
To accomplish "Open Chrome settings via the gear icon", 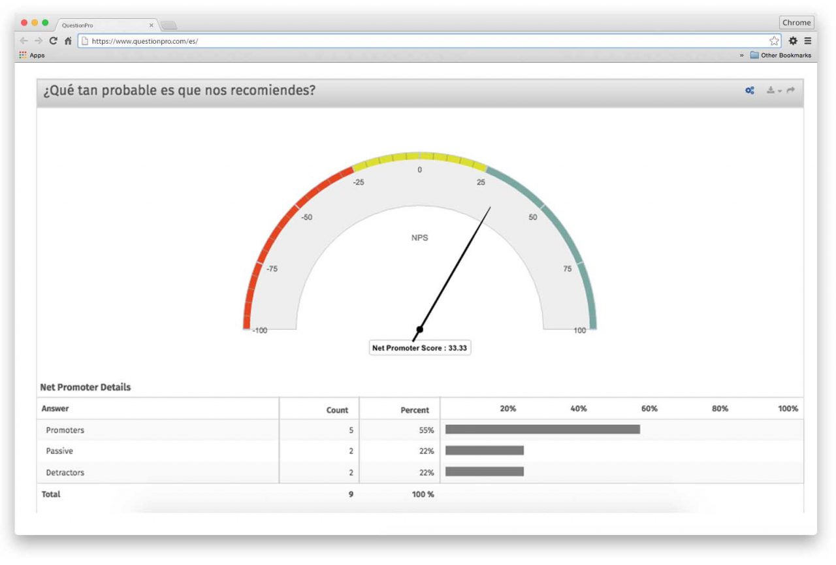I will pyautogui.click(x=792, y=40).
